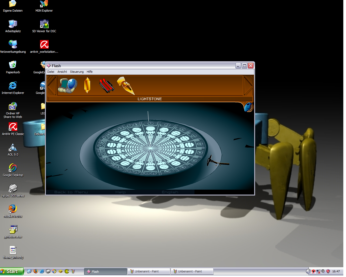Viewport: 346px width, 277px height.
Task: Switch to the Unbenannt - Paint window
Action: (148, 271)
